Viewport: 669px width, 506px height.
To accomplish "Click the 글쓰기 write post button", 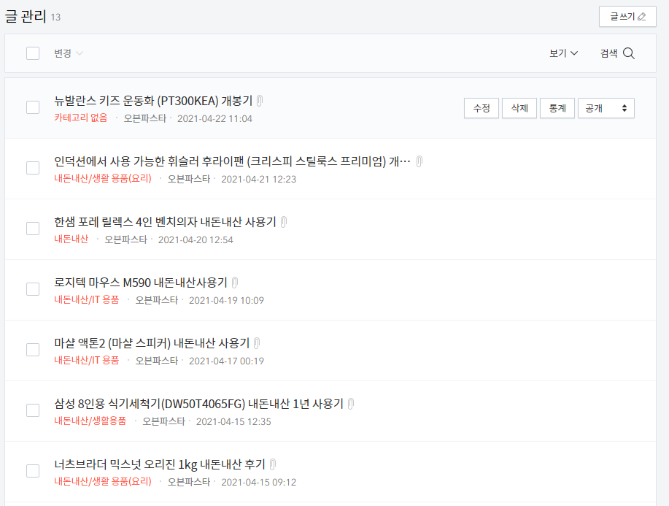I will click(627, 17).
